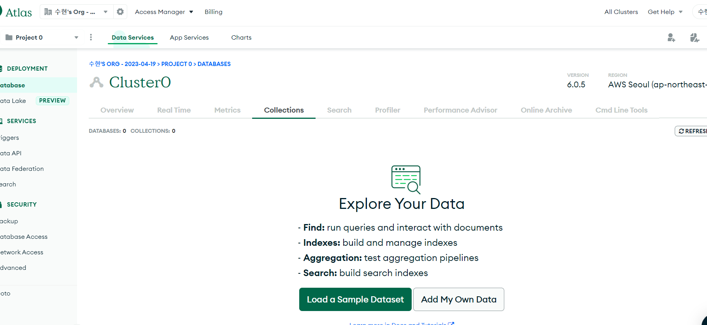
Task: Open Data API in the sidebar
Action: click(11, 153)
